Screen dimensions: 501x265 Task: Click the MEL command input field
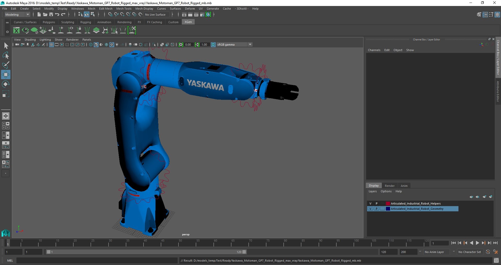click(97, 261)
